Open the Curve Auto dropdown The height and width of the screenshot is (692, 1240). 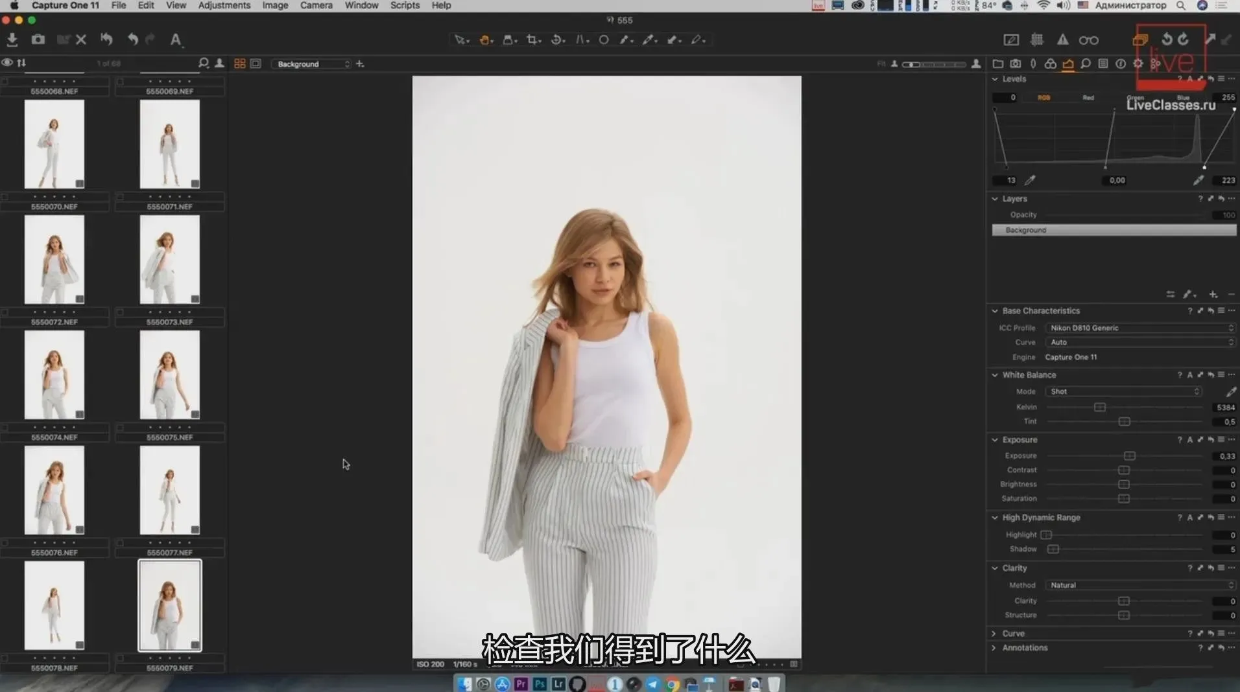[1140, 342]
